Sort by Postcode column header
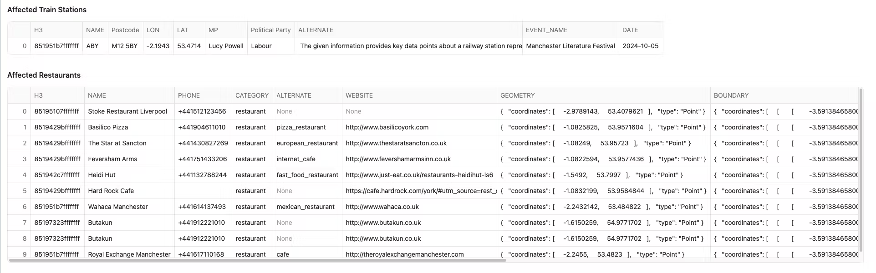Image resolution: width=876 pixels, height=273 pixels. click(125, 30)
